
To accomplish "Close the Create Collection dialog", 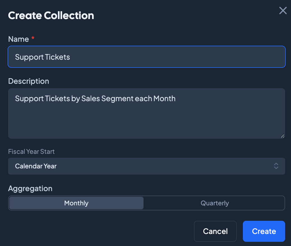I will (x=283, y=11).
